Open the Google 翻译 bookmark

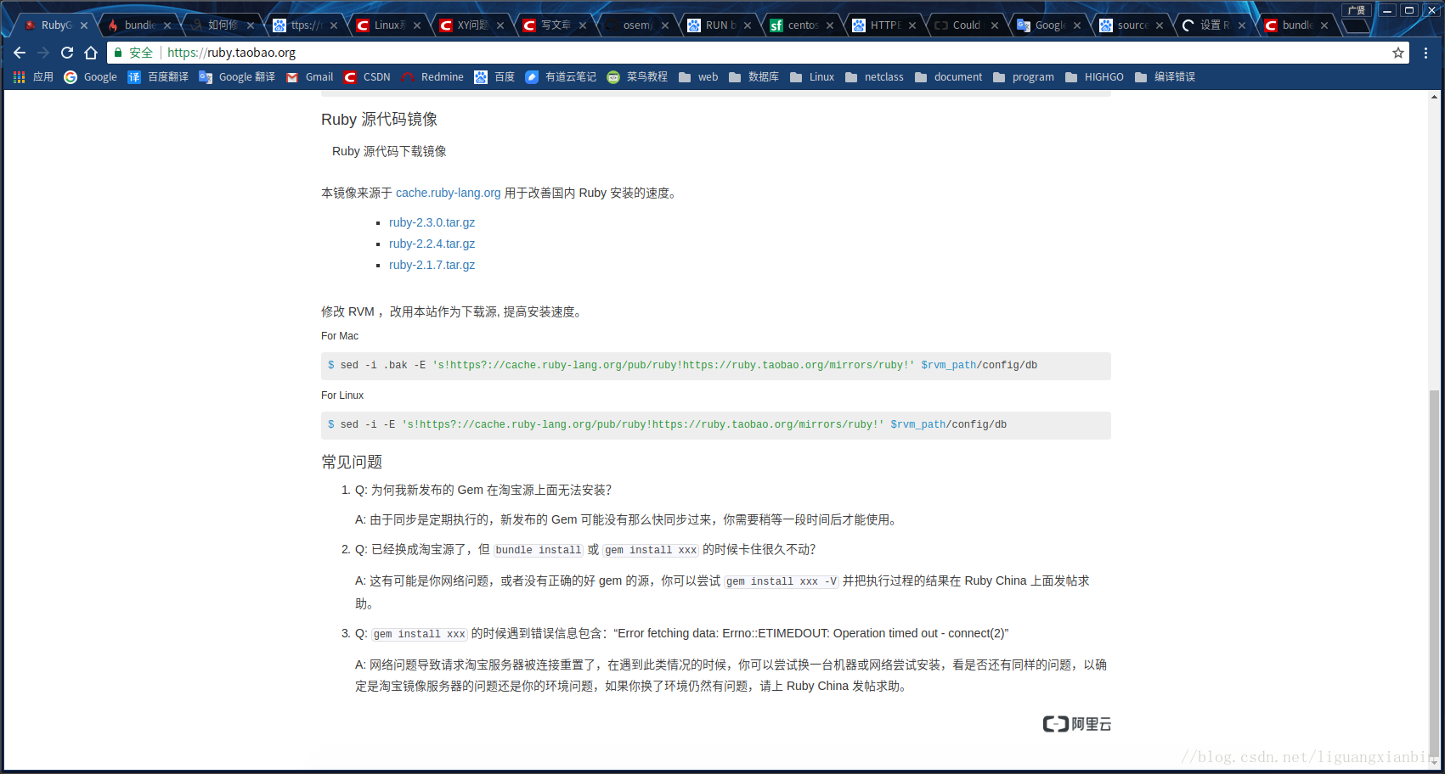(x=237, y=77)
